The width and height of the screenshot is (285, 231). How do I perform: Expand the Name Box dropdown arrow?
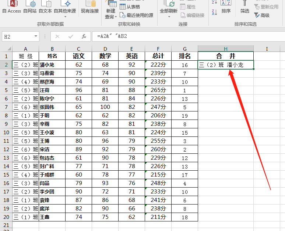(x=36, y=36)
